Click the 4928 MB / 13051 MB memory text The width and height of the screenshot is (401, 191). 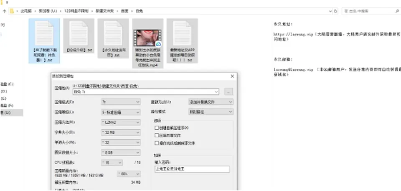tap(79, 176)
